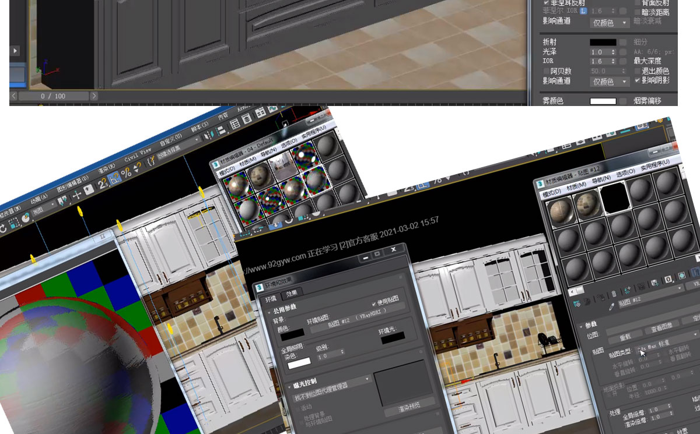
Task: Select the black sample slot in 贴图 #12 editor
Action: coord(615,199)
